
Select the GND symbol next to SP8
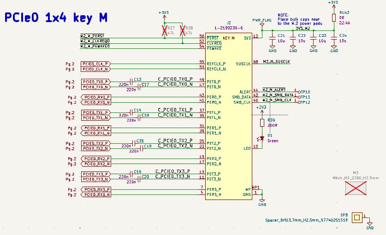370,225
